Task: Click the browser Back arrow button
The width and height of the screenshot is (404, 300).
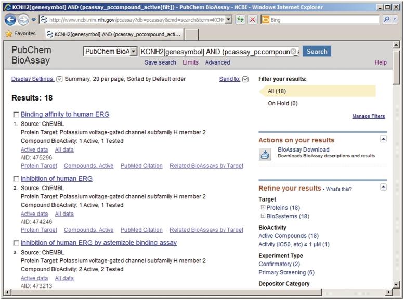Action: coord(11,20)
